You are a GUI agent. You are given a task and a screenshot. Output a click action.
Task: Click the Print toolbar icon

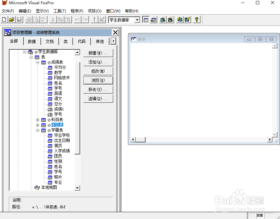(29, 20)
